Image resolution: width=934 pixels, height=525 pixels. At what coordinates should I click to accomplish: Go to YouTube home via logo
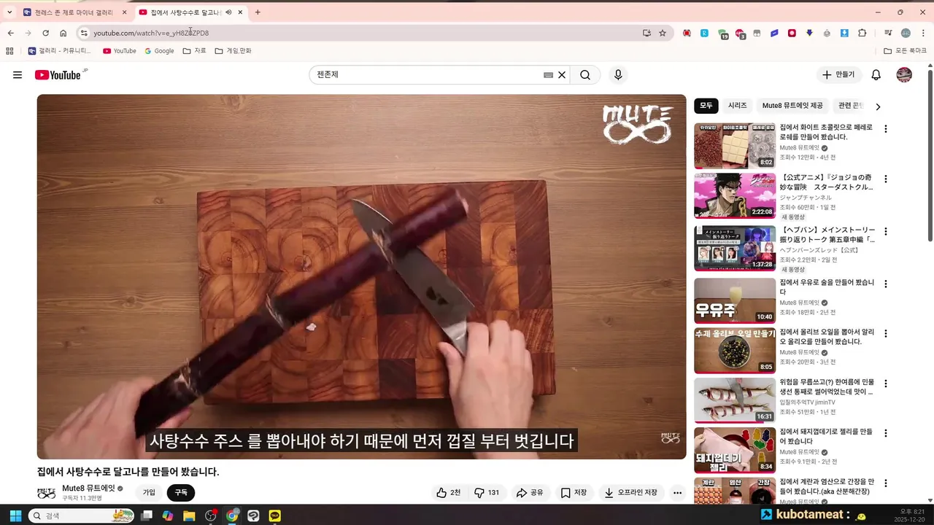[x=58, y=75]
